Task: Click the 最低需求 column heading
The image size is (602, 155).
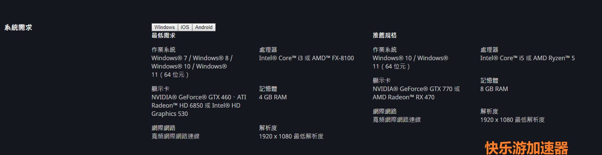Action: click(163, 35)
